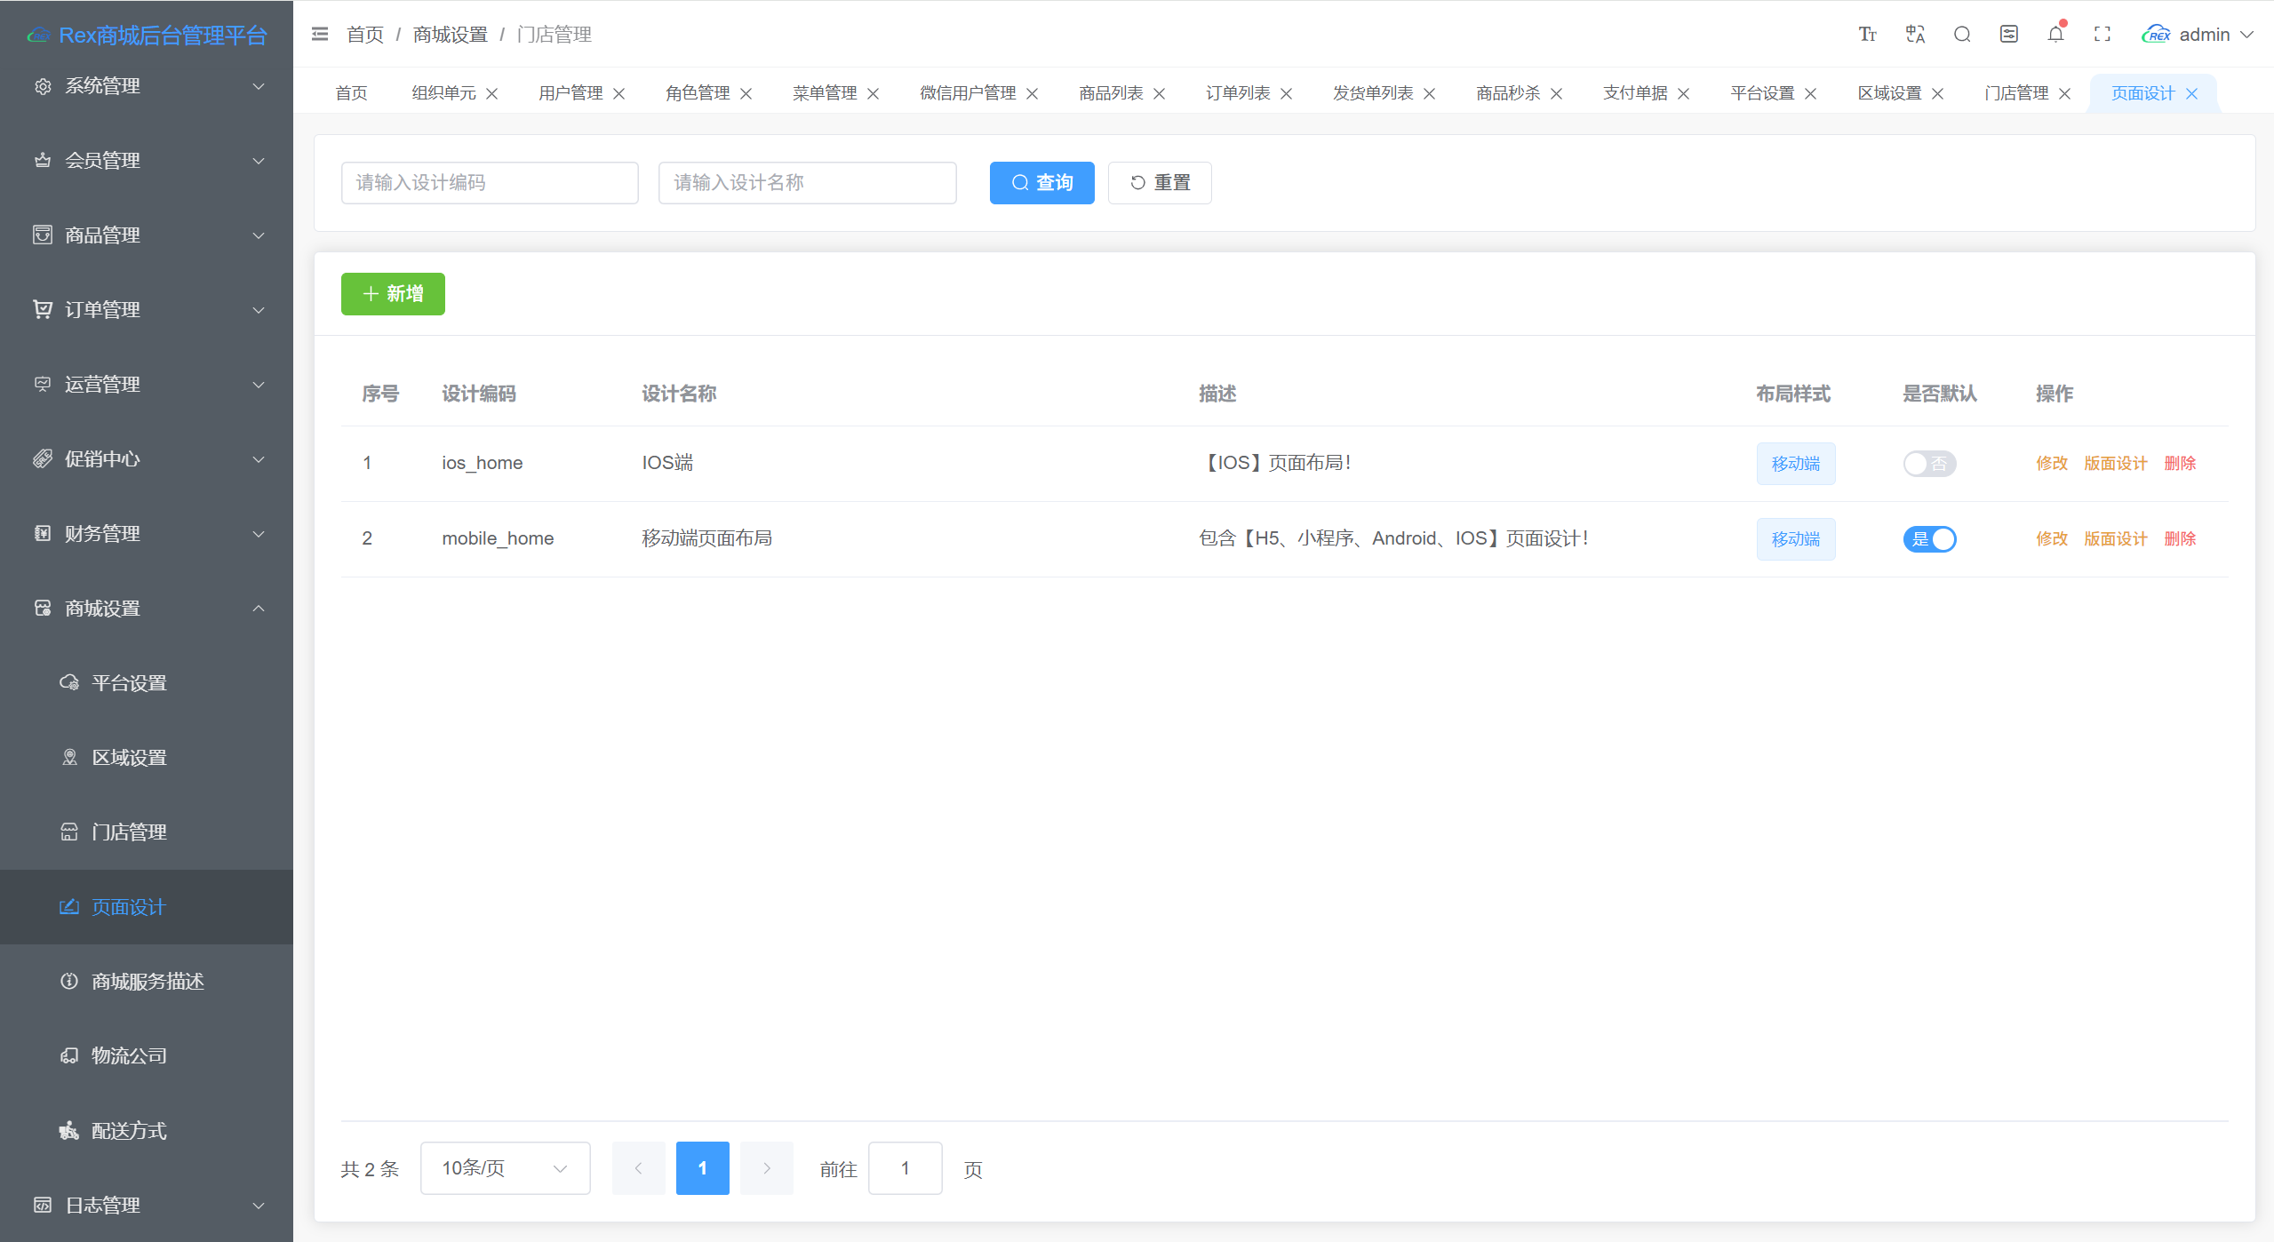
Task: Click the theme settings icon in header
Action: (2008, 34)
